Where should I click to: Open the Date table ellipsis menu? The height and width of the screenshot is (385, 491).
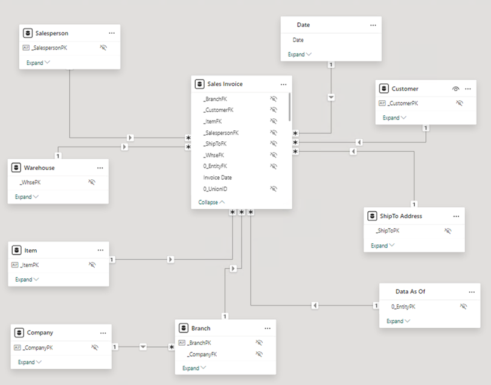point(373,25)
